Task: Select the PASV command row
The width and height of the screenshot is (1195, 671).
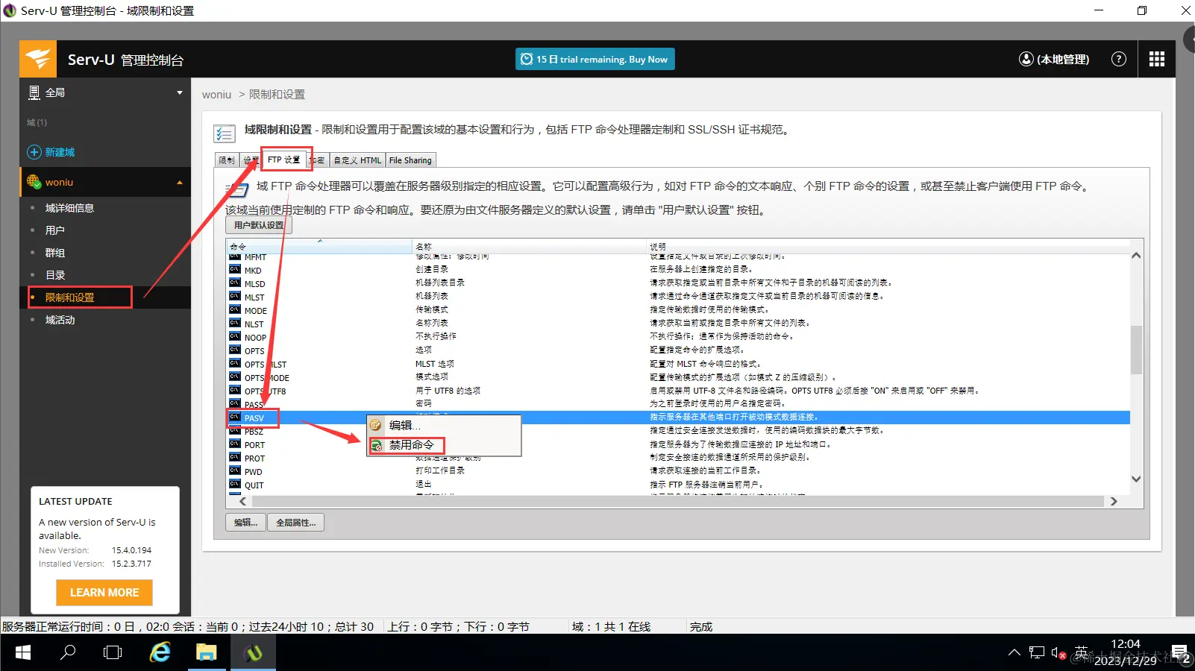Action: pos(678,418)
